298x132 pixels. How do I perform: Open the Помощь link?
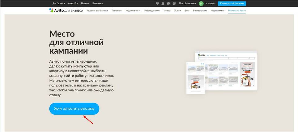coord(85,3)
